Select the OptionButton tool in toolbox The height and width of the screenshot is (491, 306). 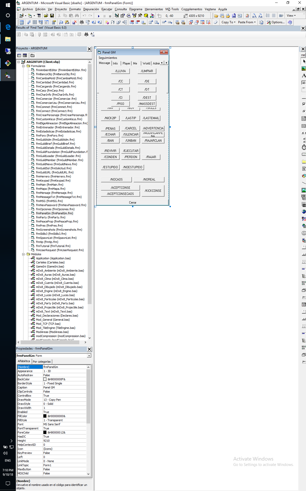pyautogui.click(x=303, y=111)
